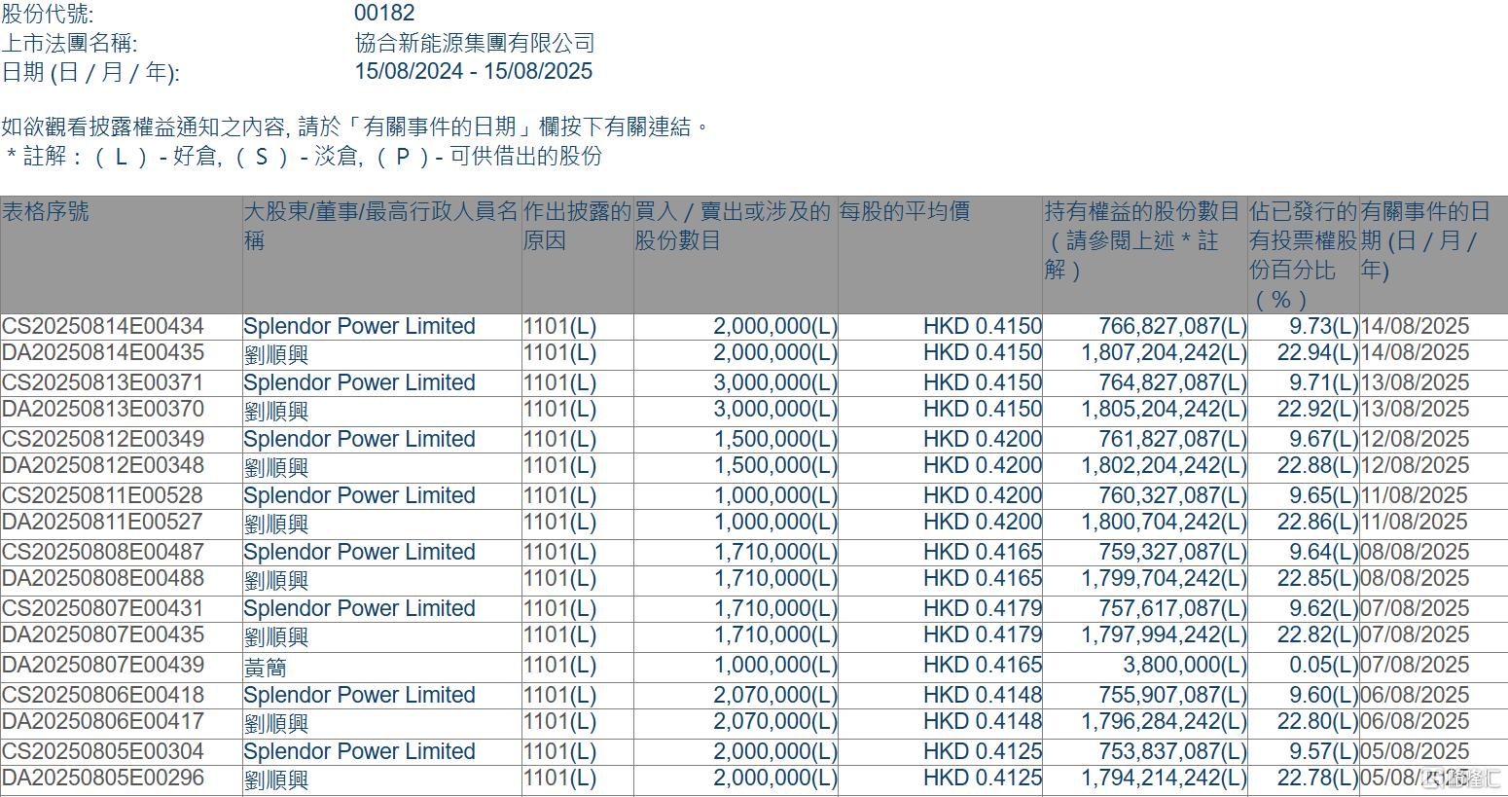Select 2,070,000(L) in row CS20250806E00418

click(775, 695)
